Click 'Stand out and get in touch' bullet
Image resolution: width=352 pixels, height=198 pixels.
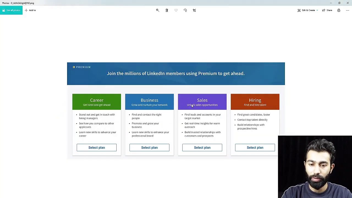(x=97, y=116)
